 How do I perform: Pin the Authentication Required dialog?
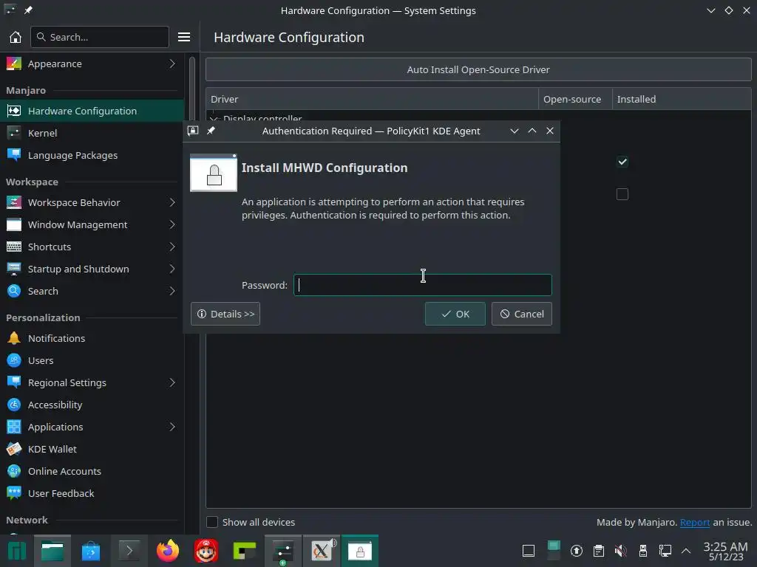point(211,131)
